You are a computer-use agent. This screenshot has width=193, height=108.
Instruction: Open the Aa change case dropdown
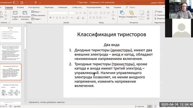pyautogui.click(x=72, y=18)
